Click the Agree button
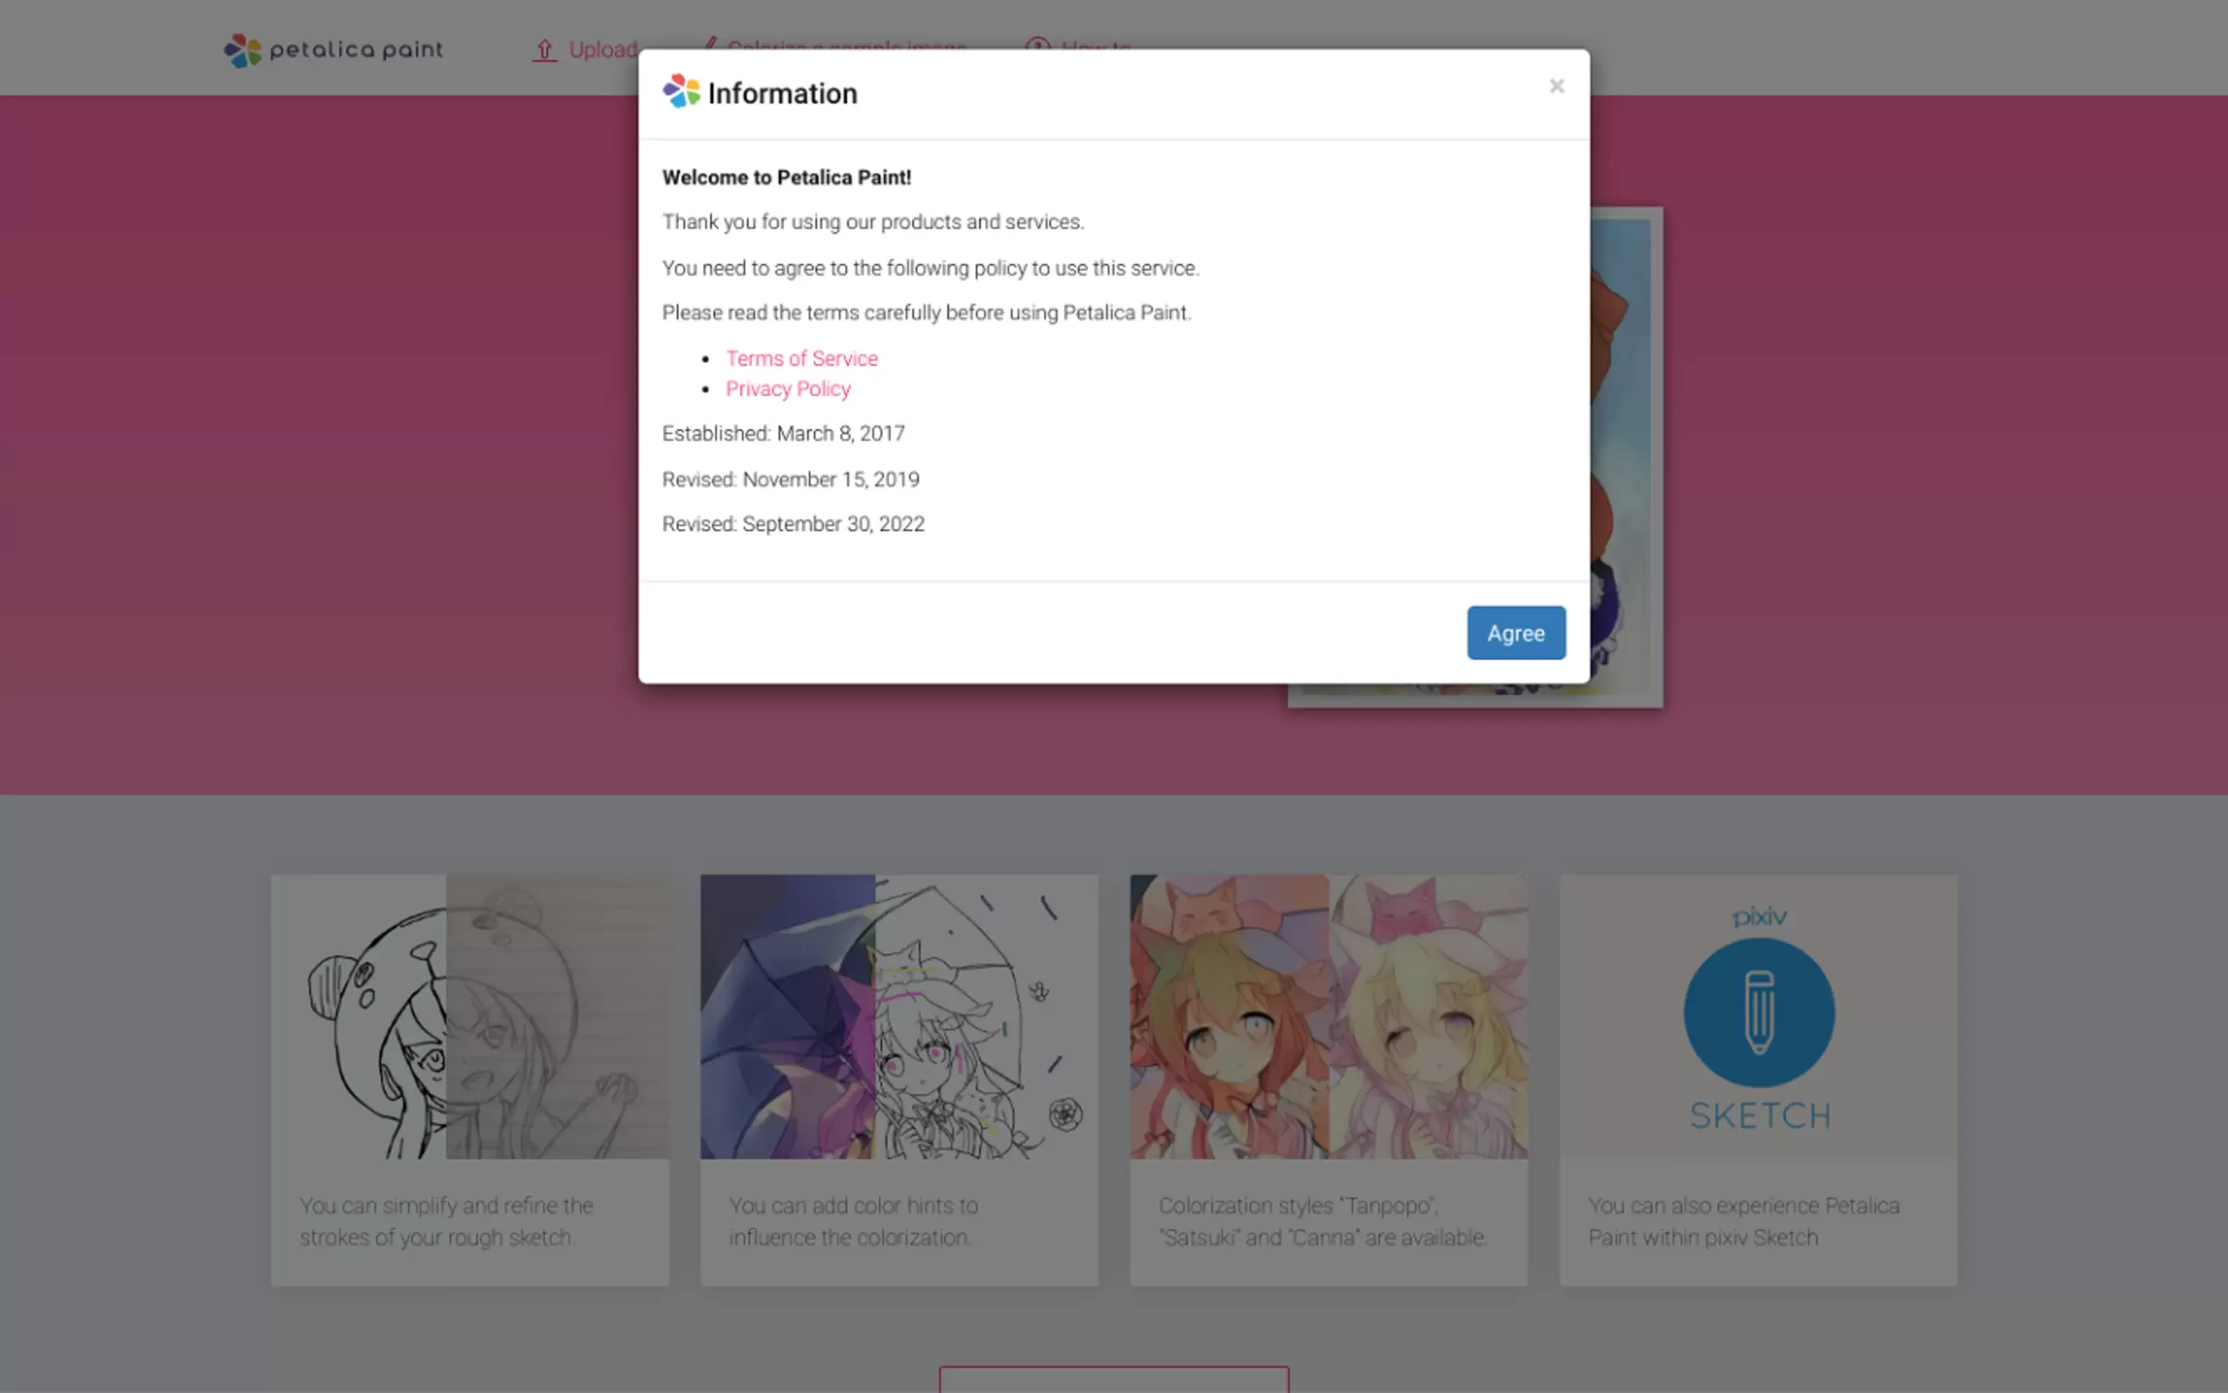Viewport: 2228px width, 1393px height. (1515, 633)
